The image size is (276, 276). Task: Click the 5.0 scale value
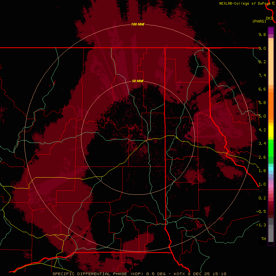click(x=262, y=116)
